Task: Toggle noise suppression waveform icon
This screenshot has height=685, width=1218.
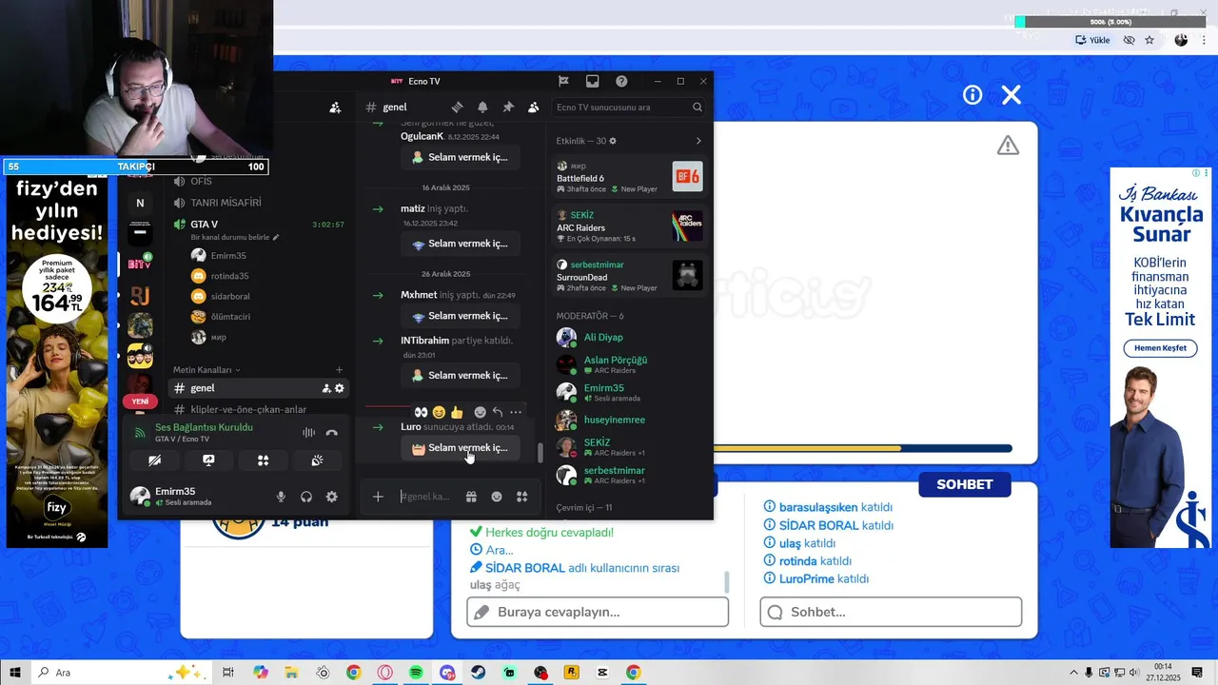Action: 308,433
